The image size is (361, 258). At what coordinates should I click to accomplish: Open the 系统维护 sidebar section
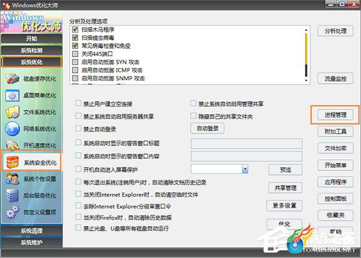(x=31, y=242)
